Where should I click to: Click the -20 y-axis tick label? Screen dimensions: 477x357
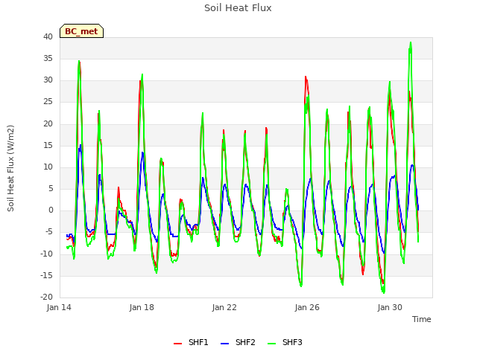pyautogui.click(x=47, y=297)
